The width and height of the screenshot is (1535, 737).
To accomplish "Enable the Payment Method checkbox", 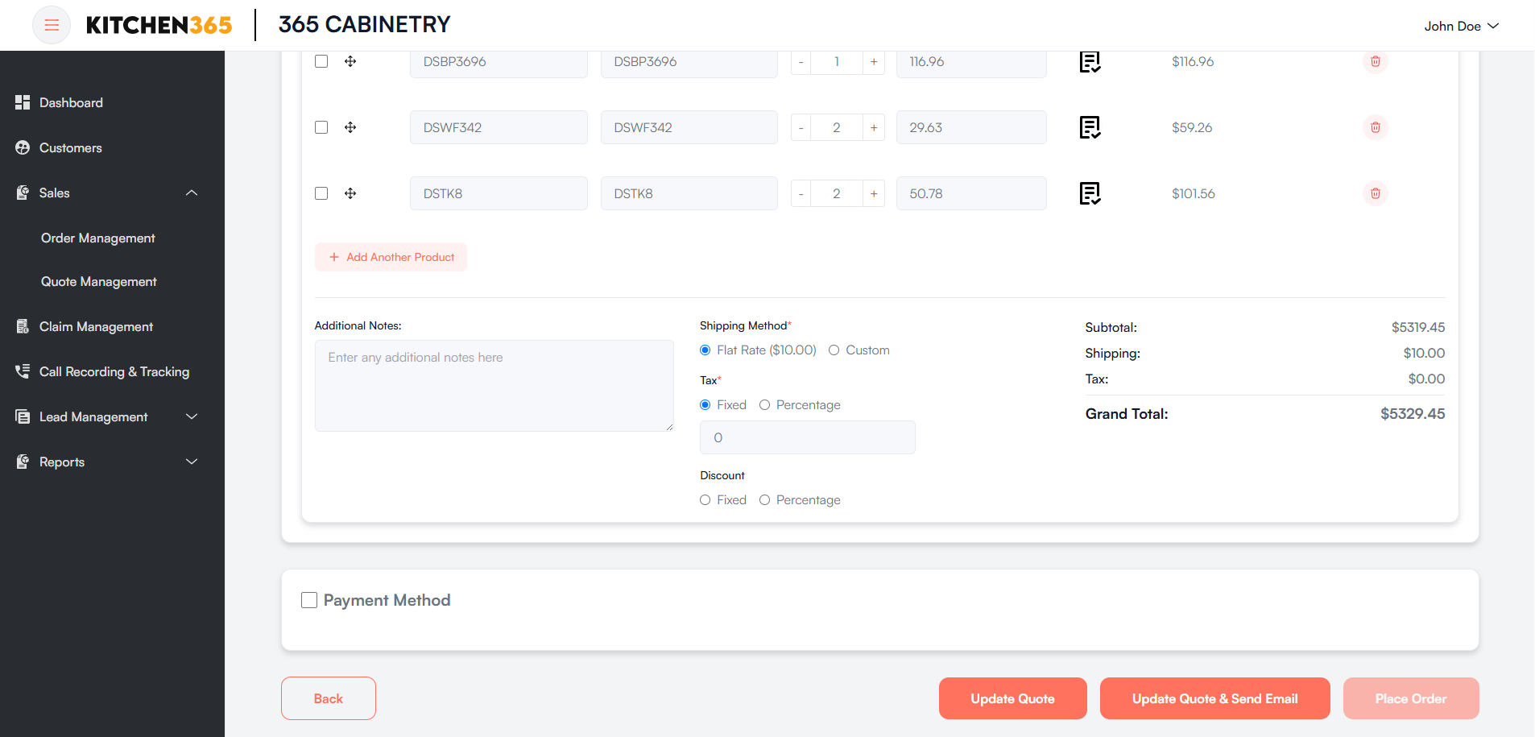I will pyautogui.click(x=309, y=600).
